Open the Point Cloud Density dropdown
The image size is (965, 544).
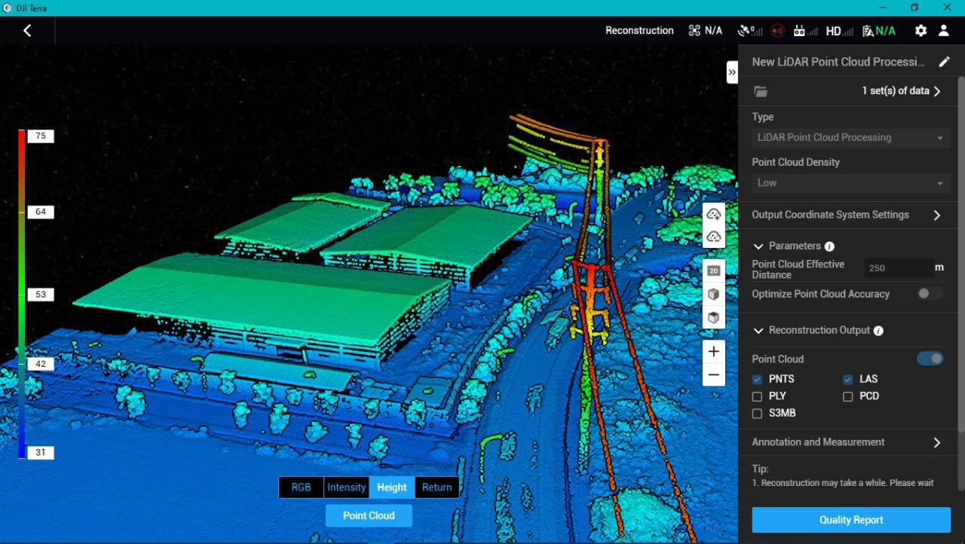(850, 183)
